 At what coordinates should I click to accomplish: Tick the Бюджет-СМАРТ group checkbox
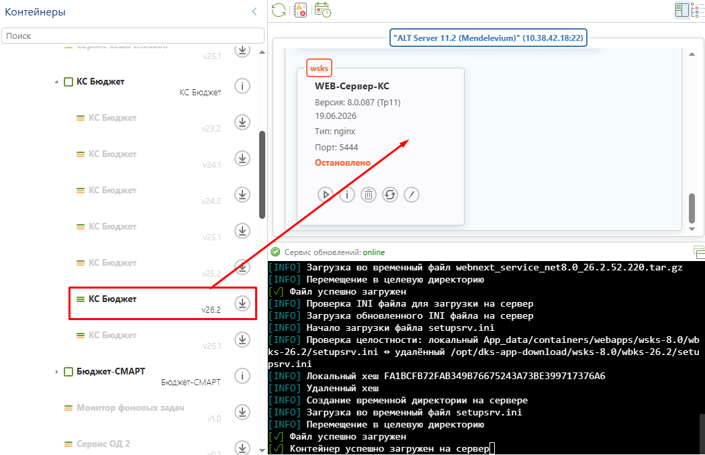(68, 372)
